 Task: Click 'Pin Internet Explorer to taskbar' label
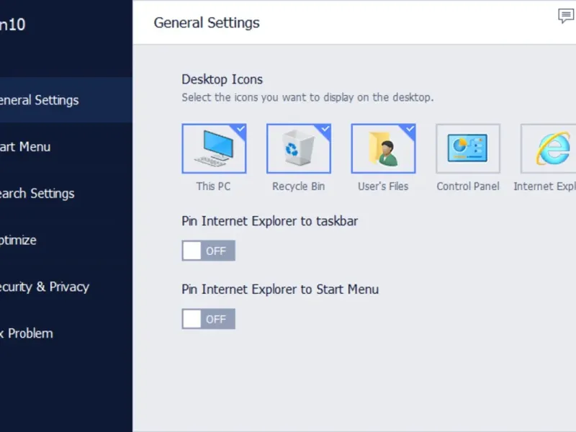point(269,221)
